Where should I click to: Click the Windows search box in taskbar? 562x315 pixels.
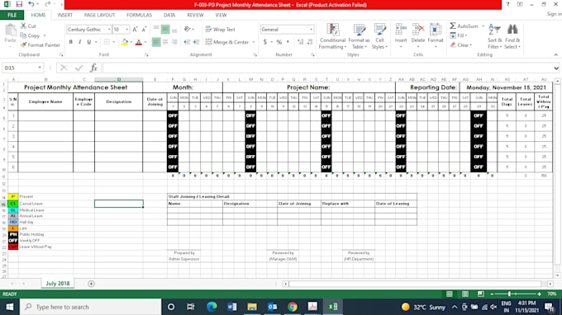point(90,307)
